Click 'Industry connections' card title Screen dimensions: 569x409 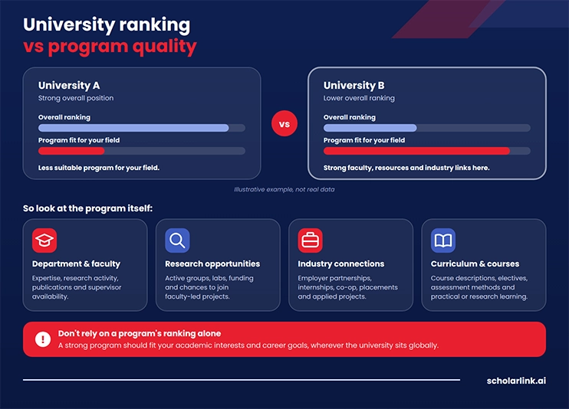point(341,263)
